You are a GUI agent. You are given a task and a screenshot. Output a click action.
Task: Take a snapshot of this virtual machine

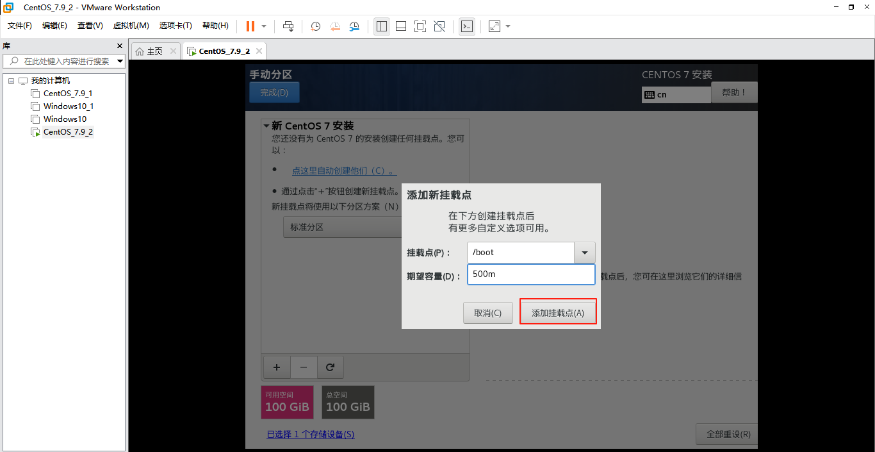tap(315, 26)
